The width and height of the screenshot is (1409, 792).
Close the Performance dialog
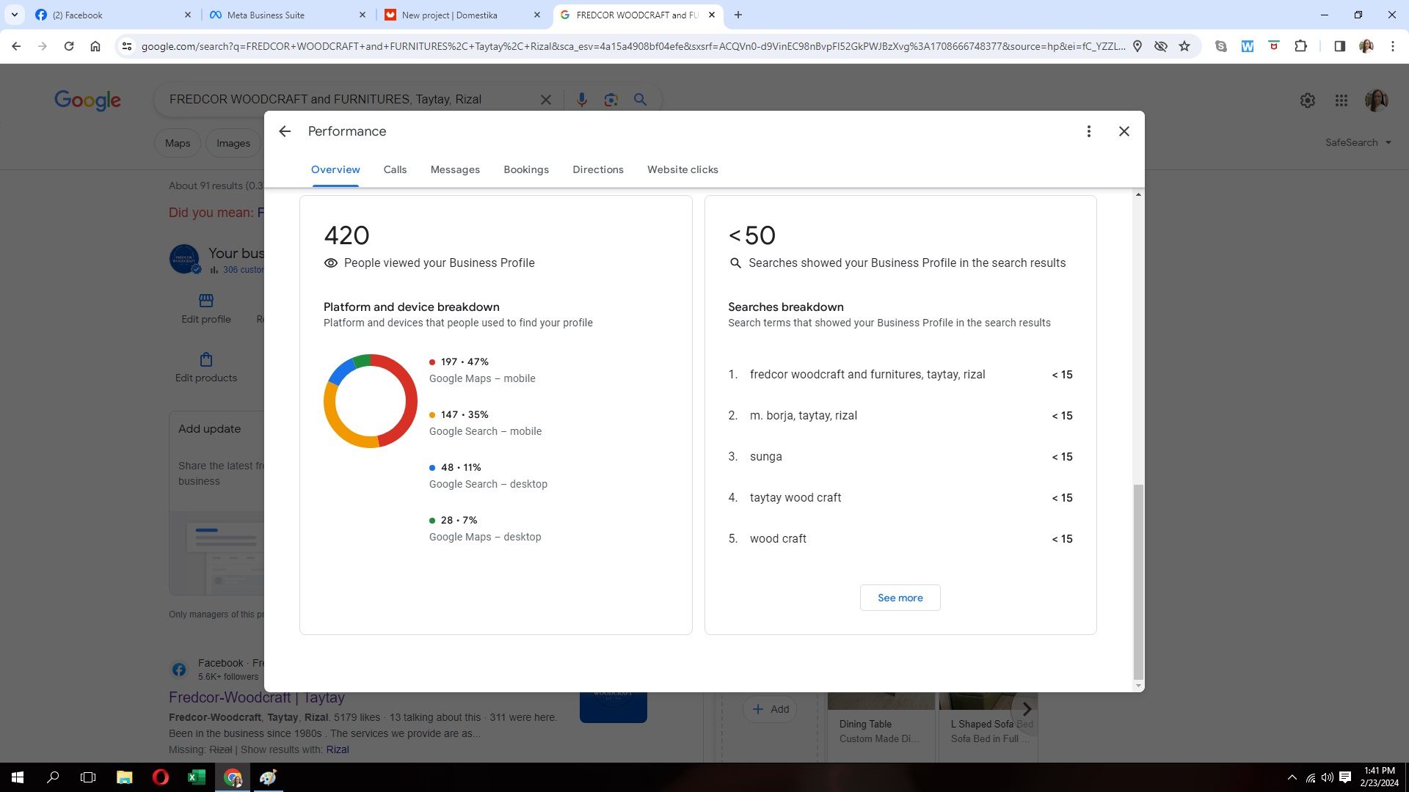[1124, 131]
